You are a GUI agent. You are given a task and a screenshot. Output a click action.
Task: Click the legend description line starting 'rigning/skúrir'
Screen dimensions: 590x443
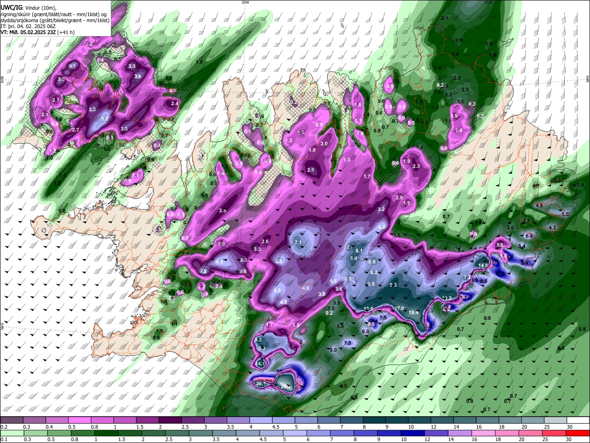pyautogui.click(x=53, y=14)
